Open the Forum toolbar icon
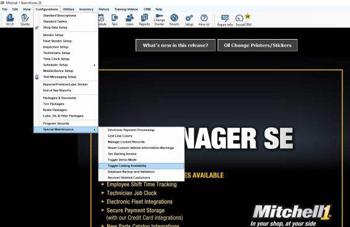The width and height of the screenshot is (350, 227). coord(174,20)
